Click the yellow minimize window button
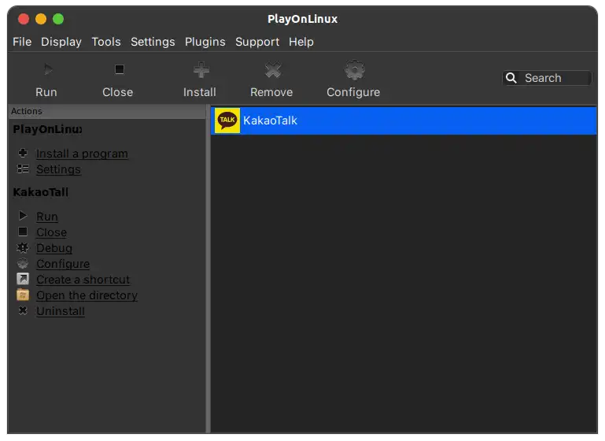605x441 pixels. point(41,19)
